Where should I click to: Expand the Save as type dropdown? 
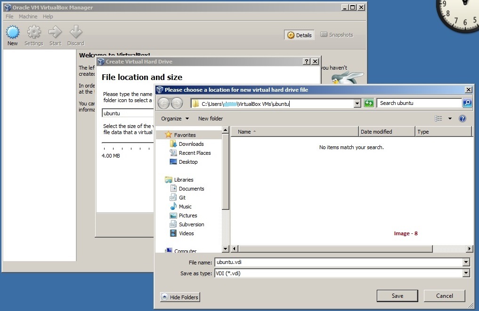coord(466,273)
